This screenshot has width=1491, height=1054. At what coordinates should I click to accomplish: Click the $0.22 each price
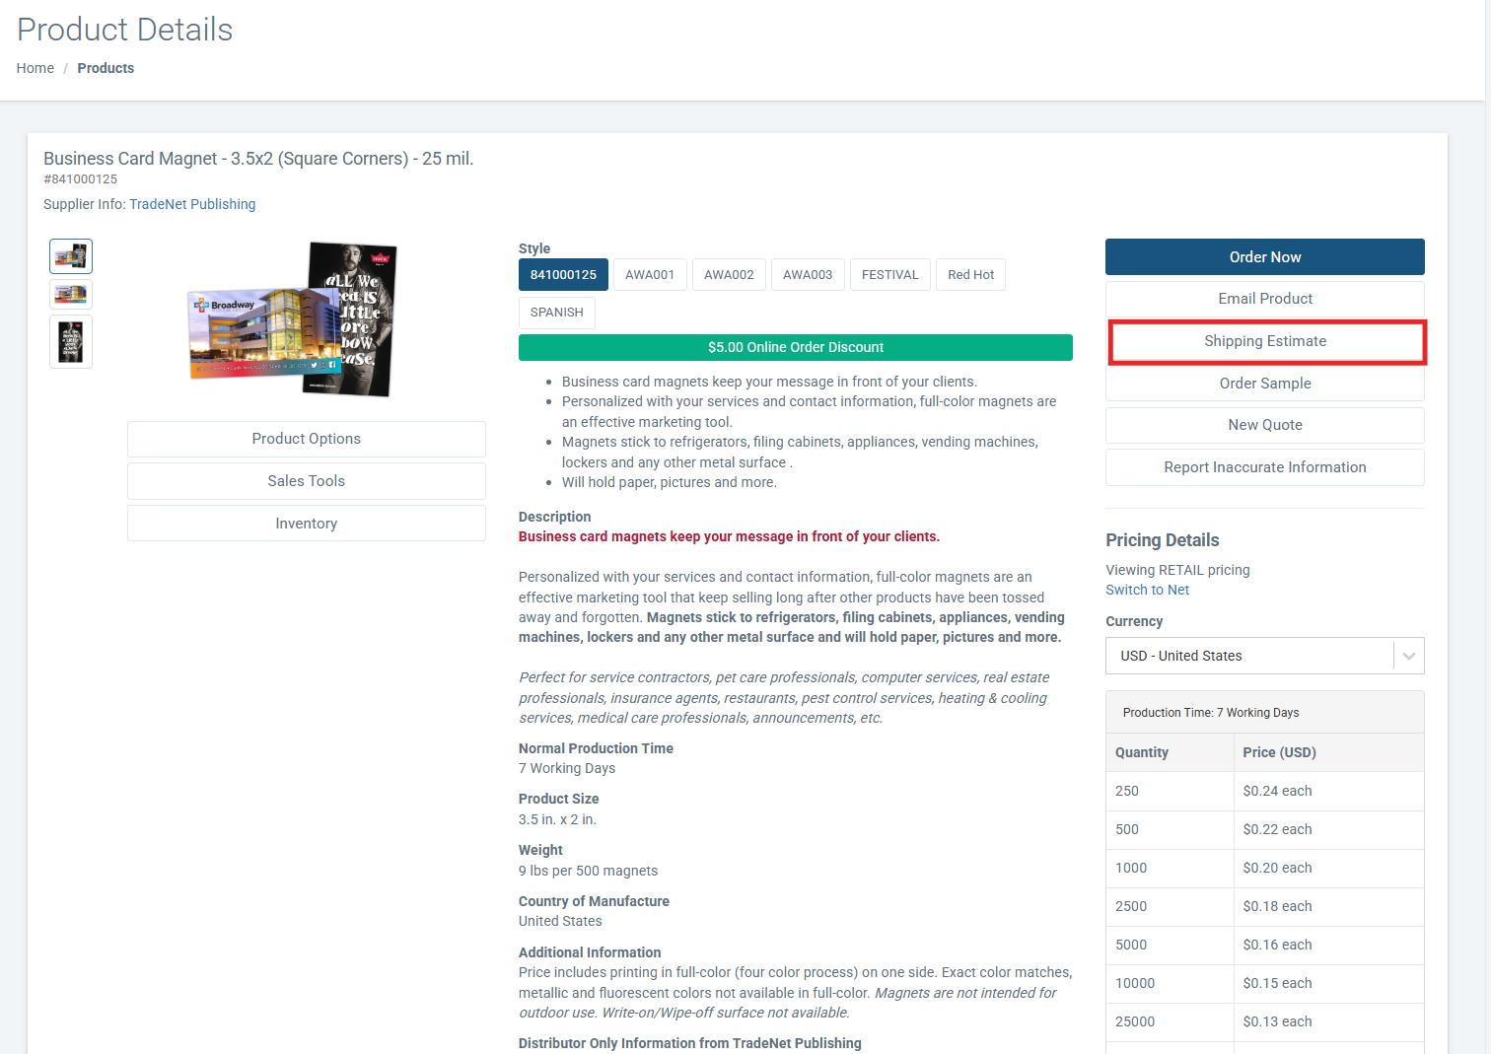point(1278,829)
